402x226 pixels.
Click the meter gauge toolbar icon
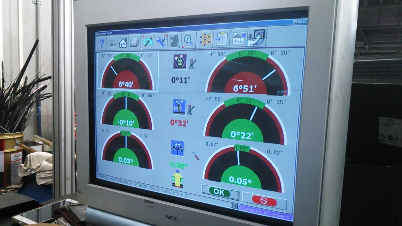(112, 43)
